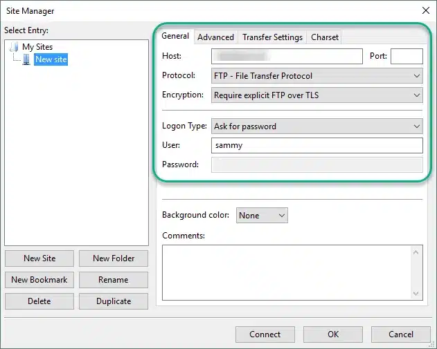
Task: Click Comments scrollbar up arrow
Action: [416, 252]
